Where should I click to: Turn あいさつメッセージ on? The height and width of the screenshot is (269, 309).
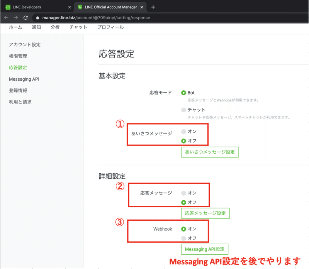[x=183, y=131]
